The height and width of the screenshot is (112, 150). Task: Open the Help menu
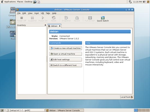[x=54, y=13]
